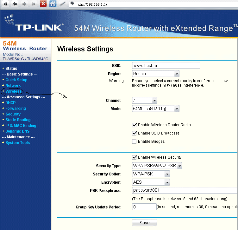
Task: Stop page loading with red X
Action: pos(43,4)
